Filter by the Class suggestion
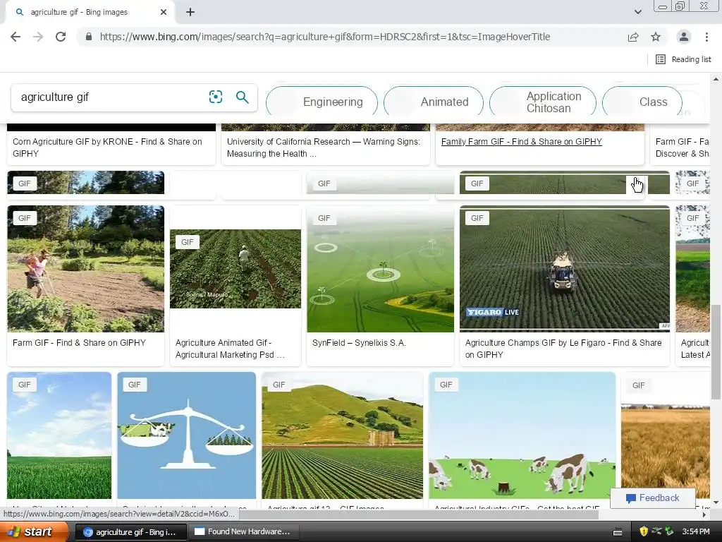 (642, 102)
